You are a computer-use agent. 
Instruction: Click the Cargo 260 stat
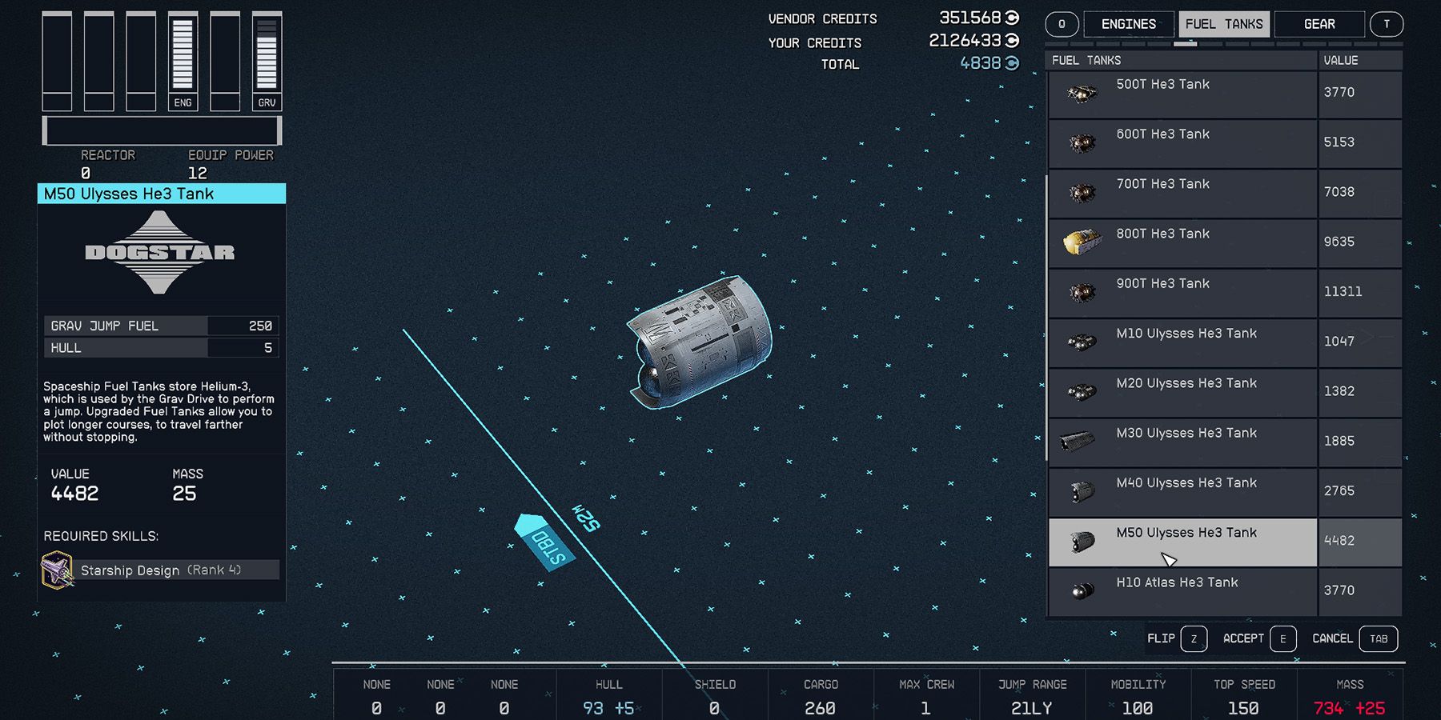click(x=821, y=697)
